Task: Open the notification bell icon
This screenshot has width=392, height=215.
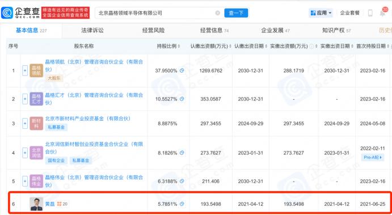Action: pyautogui.click(x=382, y=12)
